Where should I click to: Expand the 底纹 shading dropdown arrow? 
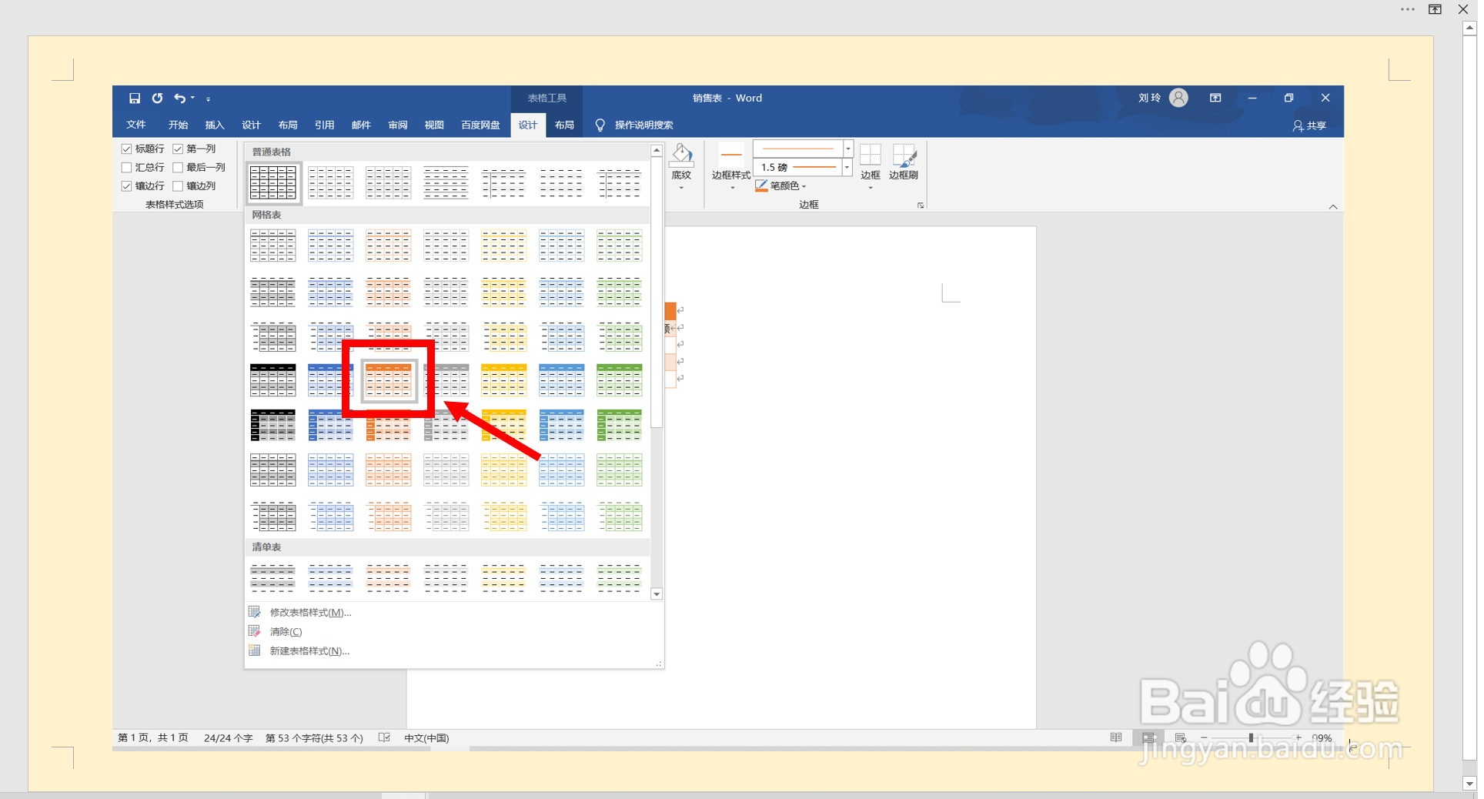681,188
